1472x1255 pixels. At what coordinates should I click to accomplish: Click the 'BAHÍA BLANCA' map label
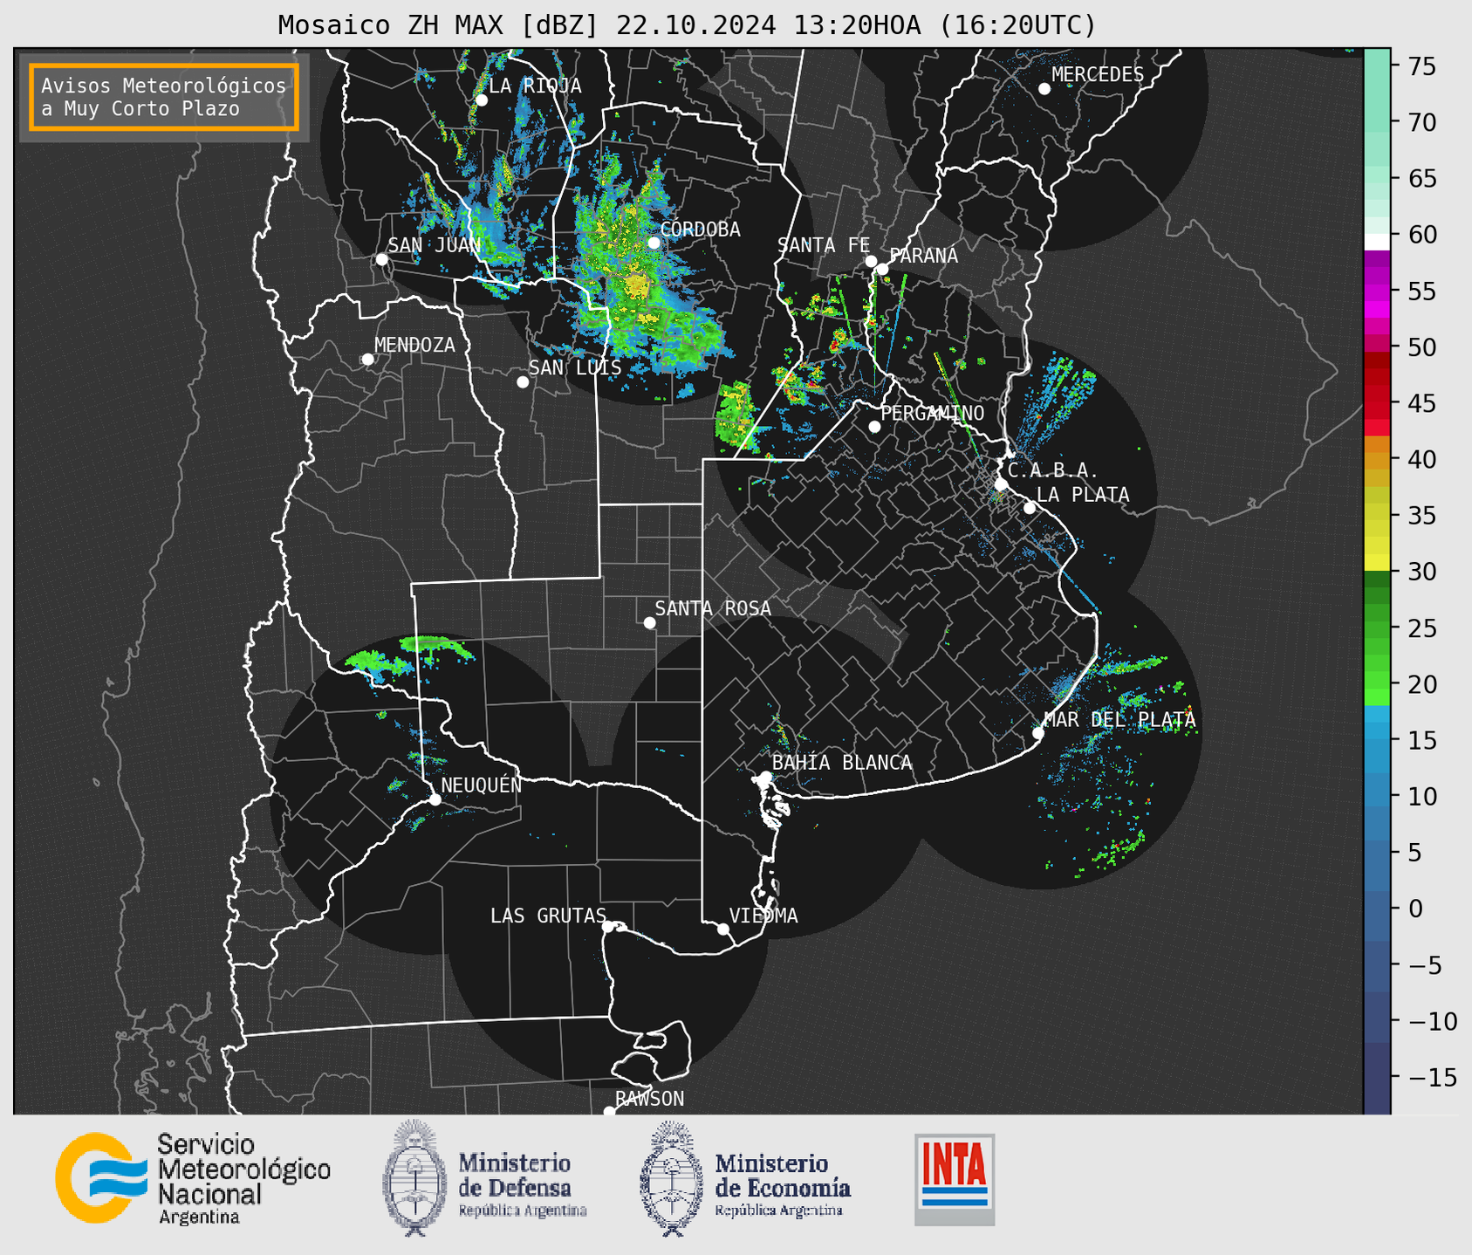pos(842,763)
